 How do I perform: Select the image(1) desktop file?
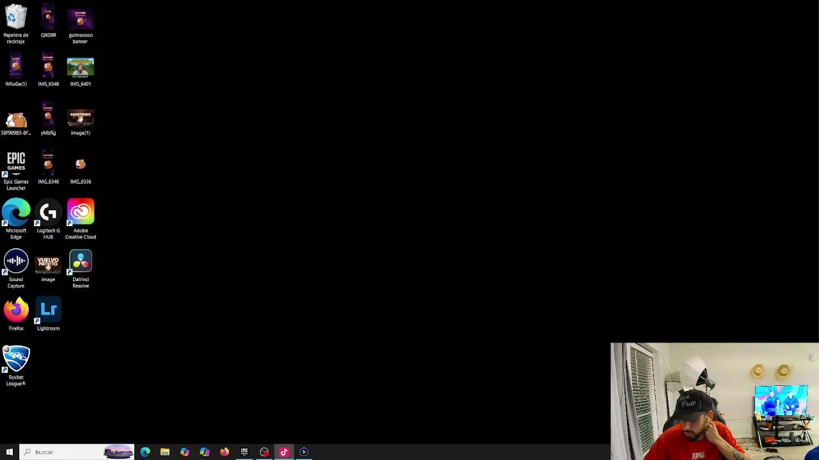(x=81, y=121)
